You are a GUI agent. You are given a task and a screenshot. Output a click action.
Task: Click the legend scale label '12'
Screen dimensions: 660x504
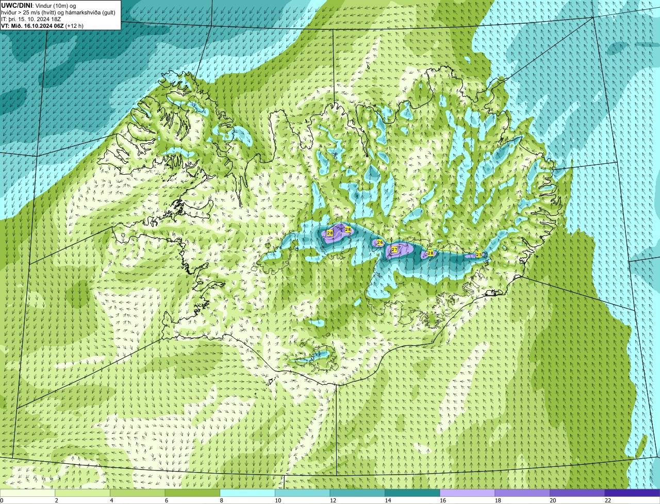click(333, 500)
